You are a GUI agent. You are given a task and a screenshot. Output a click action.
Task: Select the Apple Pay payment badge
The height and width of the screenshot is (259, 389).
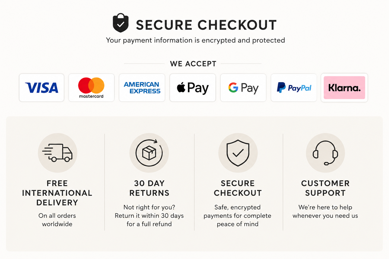[193, 88]
